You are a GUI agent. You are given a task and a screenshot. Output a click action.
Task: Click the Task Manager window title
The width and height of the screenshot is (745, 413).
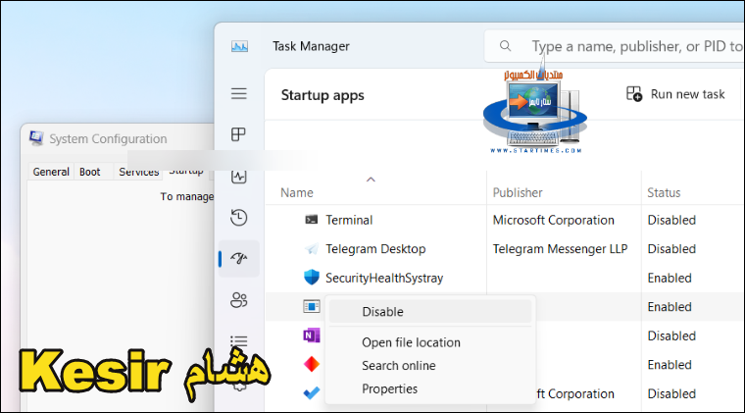[311, 46]
